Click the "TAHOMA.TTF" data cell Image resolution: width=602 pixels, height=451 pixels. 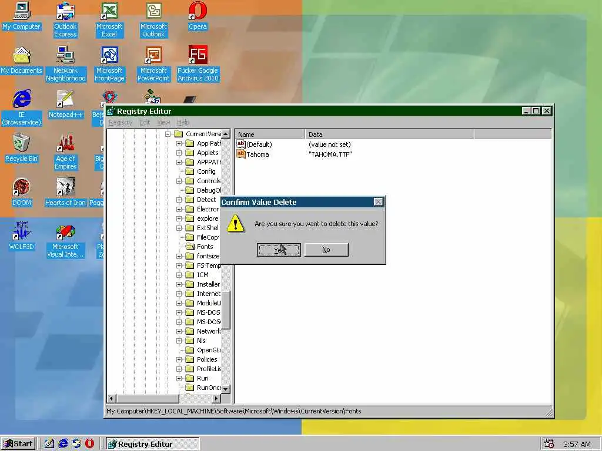(330, 154)
